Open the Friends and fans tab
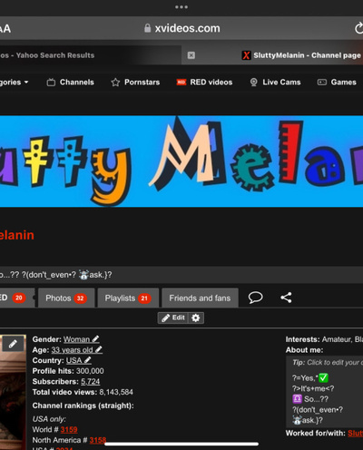The width and height of the screenshot is (363, 450). (200, 298)
